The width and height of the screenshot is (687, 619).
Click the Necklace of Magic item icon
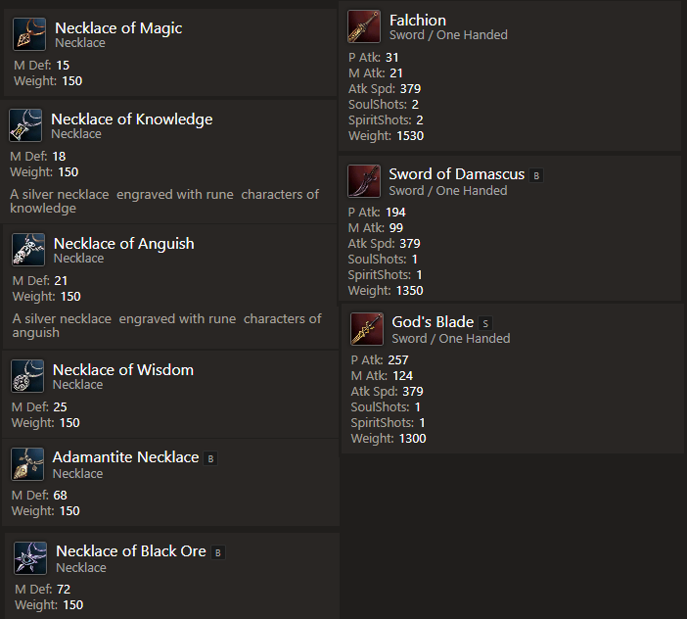pos(29,34)
